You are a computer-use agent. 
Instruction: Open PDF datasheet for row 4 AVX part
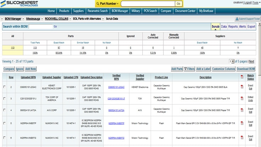(242, 110)
